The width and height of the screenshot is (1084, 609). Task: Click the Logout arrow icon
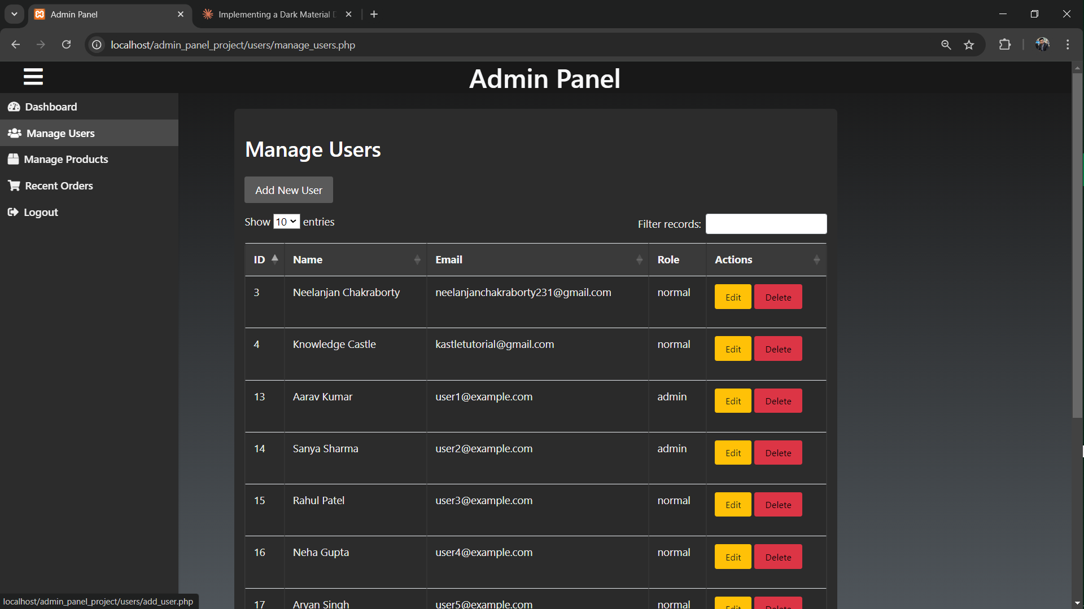point(13,212)
